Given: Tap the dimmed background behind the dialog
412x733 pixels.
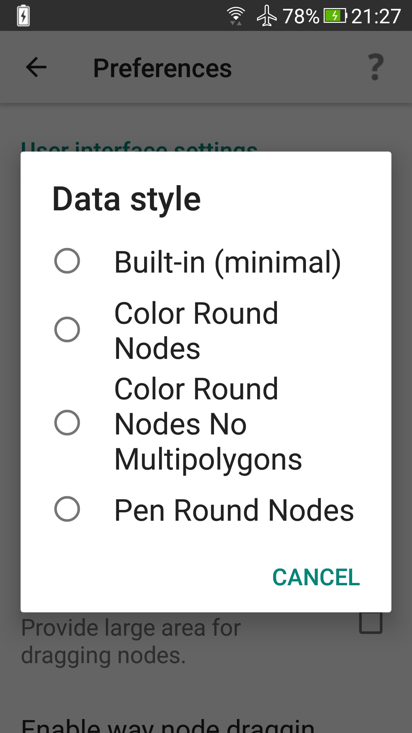Looking at the screenshot, I should pos(206,122).
